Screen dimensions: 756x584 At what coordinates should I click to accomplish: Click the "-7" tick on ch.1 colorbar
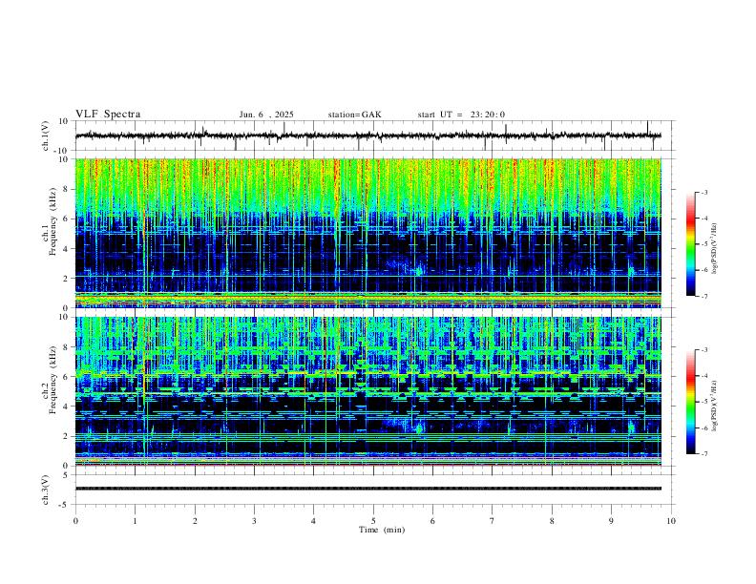coord(704,296)
